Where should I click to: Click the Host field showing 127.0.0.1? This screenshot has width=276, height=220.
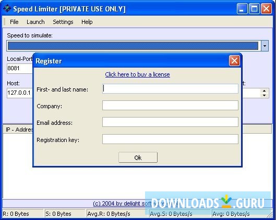tap(20, 93)
